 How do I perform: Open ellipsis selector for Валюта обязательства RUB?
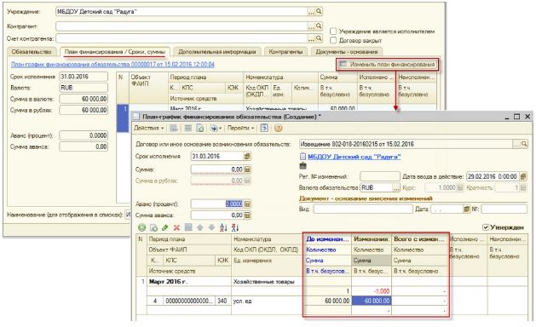click(396, 187)
